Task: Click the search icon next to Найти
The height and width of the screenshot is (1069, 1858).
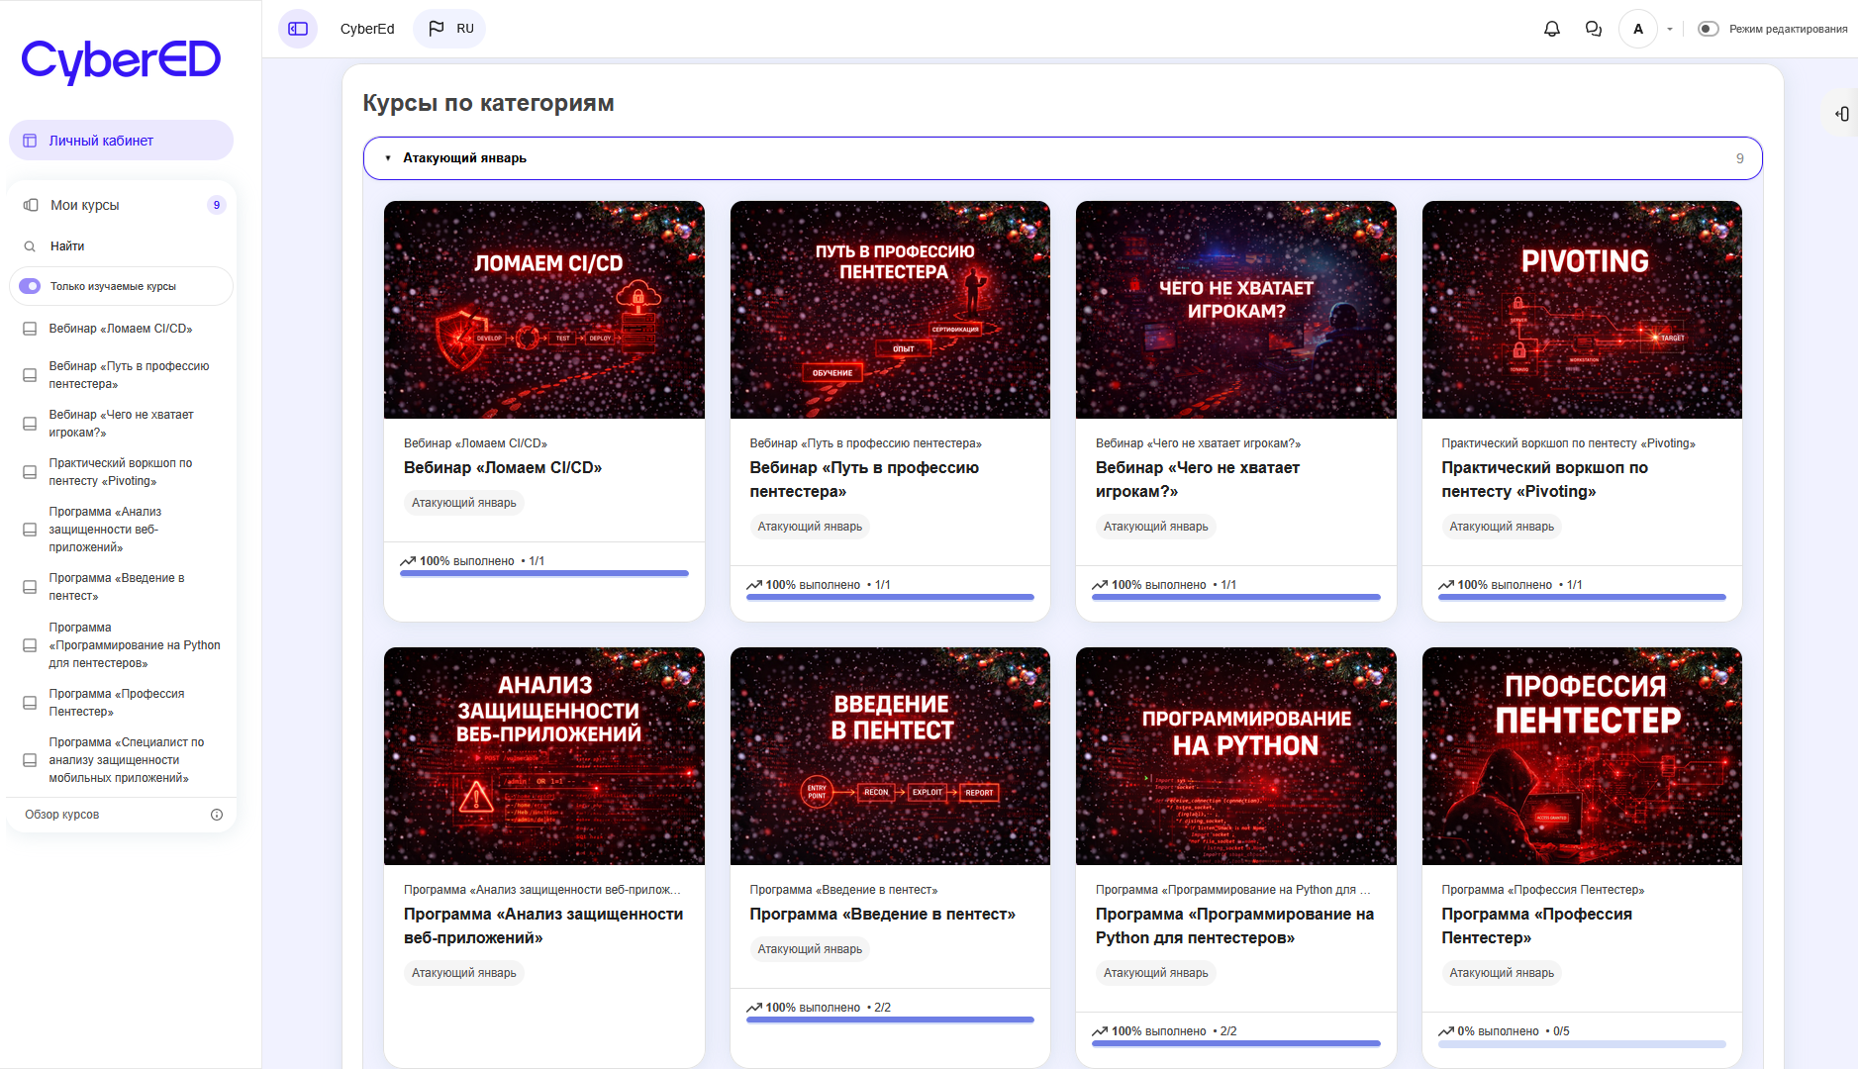Action: [x=30, y=246]
